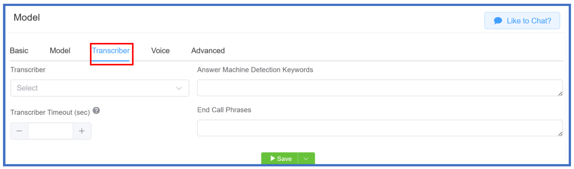Click the Answer Machine Detection Keywords resize handle

pyautogui.click(x=560, y=94)
